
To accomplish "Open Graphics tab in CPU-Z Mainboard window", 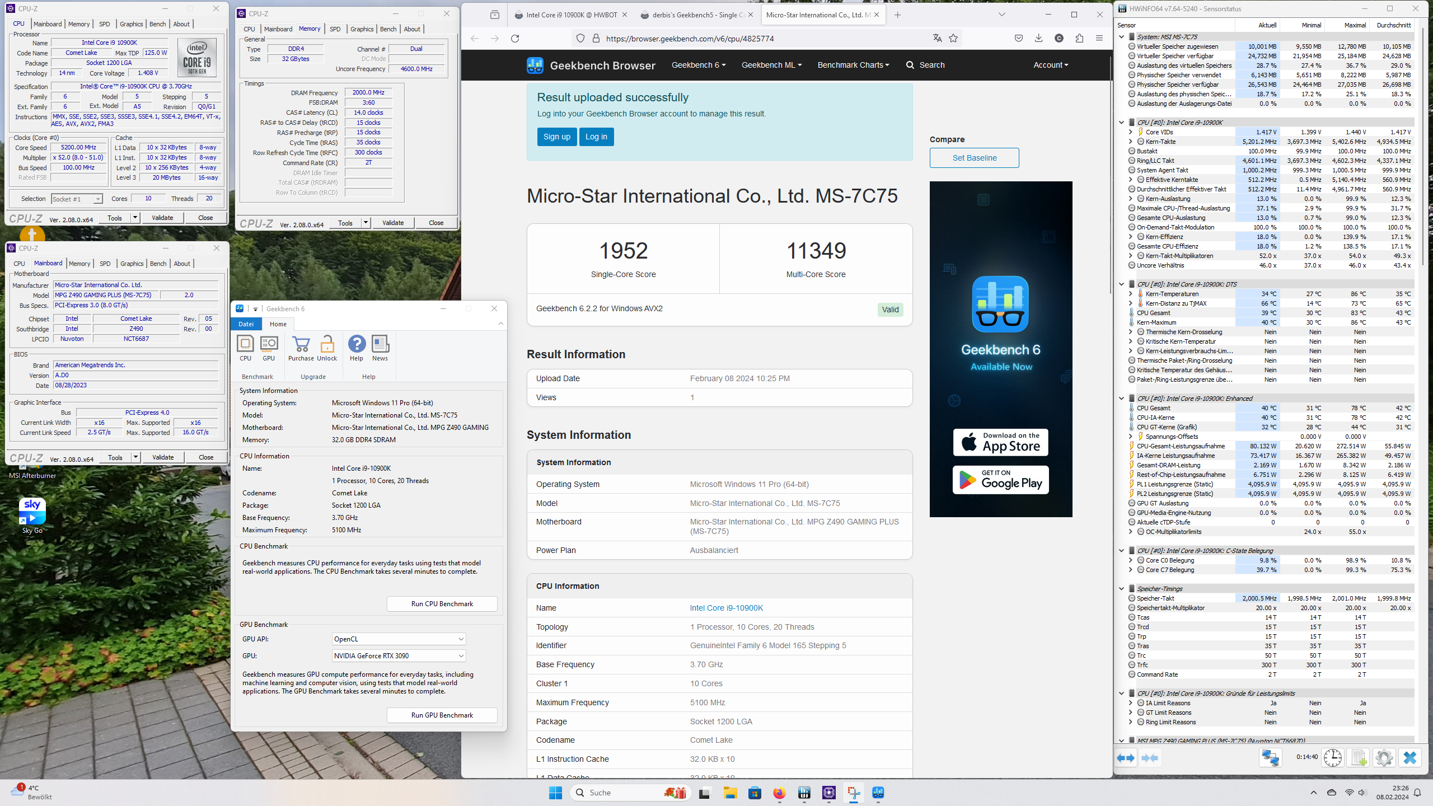I will pos(132,264).
